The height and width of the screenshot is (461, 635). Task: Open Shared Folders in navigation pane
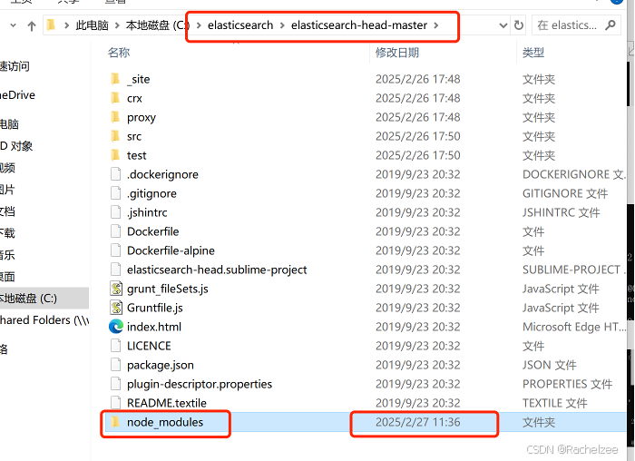tap(44, 320)
